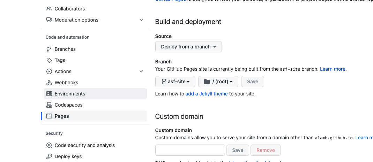Image resolution: width=373 pixels, height=162 pixels.
Task: Open the / (root) folder dropdown
Action: coord(218,82)
